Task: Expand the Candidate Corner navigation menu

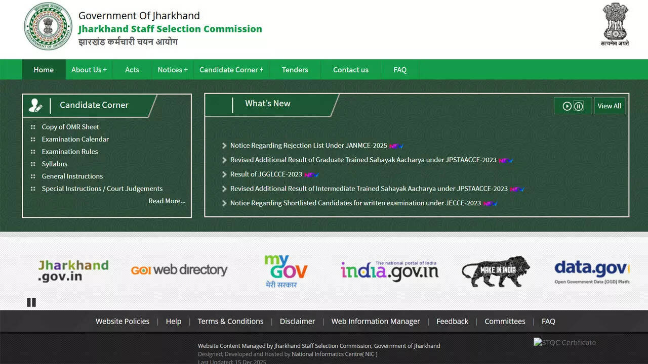Action: click(231, 70)
